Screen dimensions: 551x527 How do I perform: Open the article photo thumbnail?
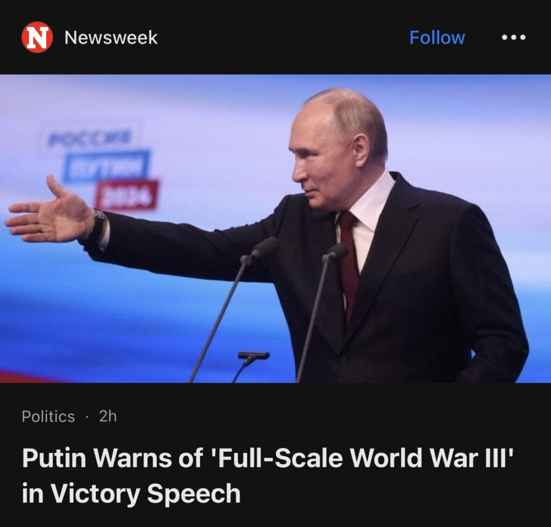click(275, 228)
